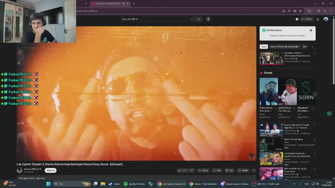Select the 'Allame Official adlı yükleyiciden' chip
Image resolution: width=335 pixels, height=188 pixels.
[284, 47]
